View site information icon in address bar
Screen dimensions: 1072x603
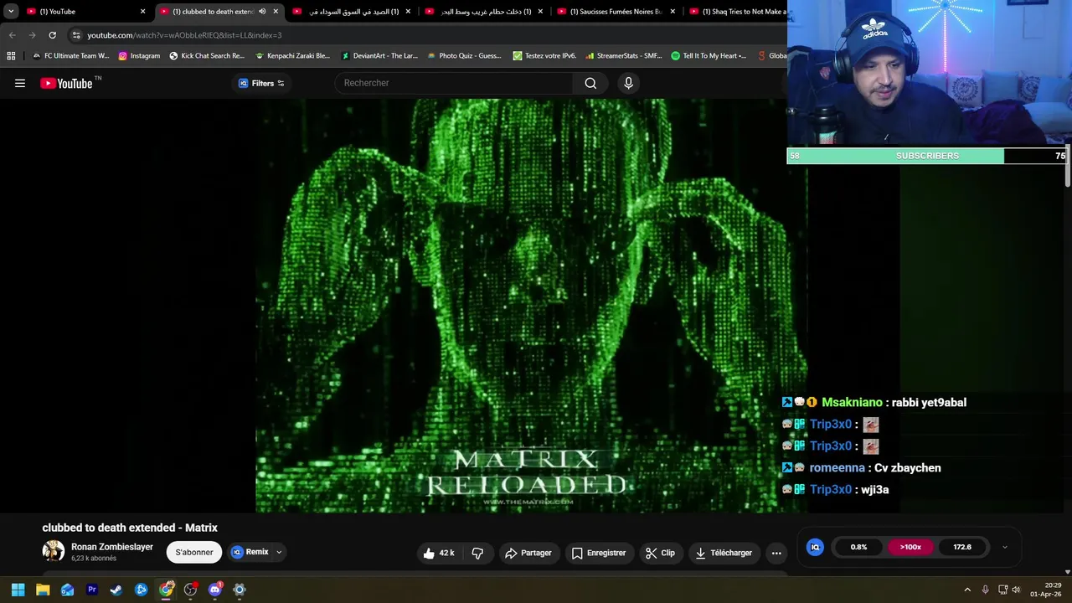(76, 35)
